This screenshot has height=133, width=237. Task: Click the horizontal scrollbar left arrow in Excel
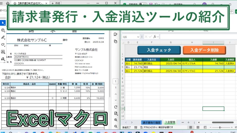click(199, 122)
